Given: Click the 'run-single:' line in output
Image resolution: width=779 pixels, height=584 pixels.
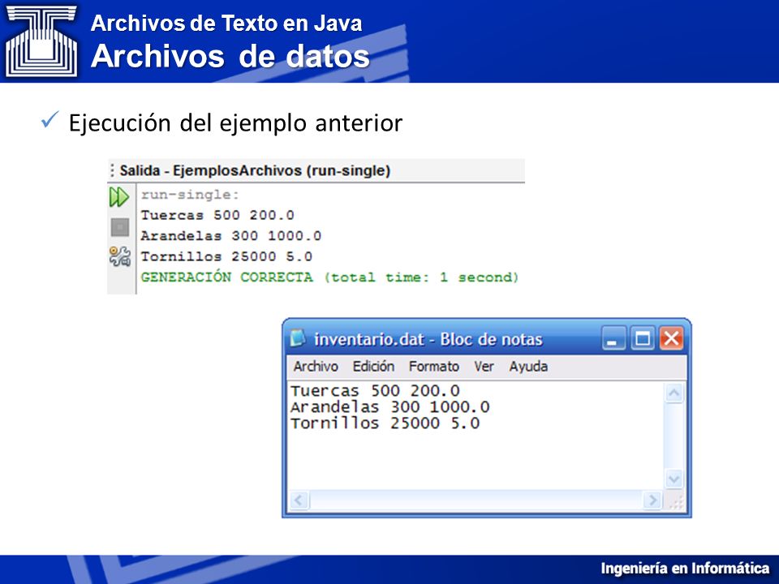Looking at the screenshot, I should (x=190, y=195).
